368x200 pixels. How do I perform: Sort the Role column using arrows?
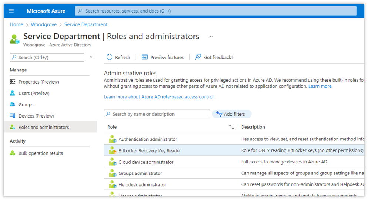point(232,127)
